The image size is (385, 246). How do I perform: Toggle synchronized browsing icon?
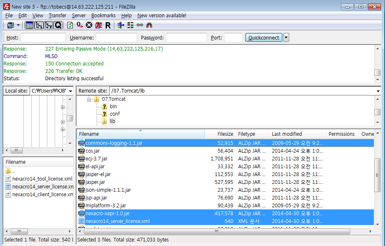click(140, 25)
